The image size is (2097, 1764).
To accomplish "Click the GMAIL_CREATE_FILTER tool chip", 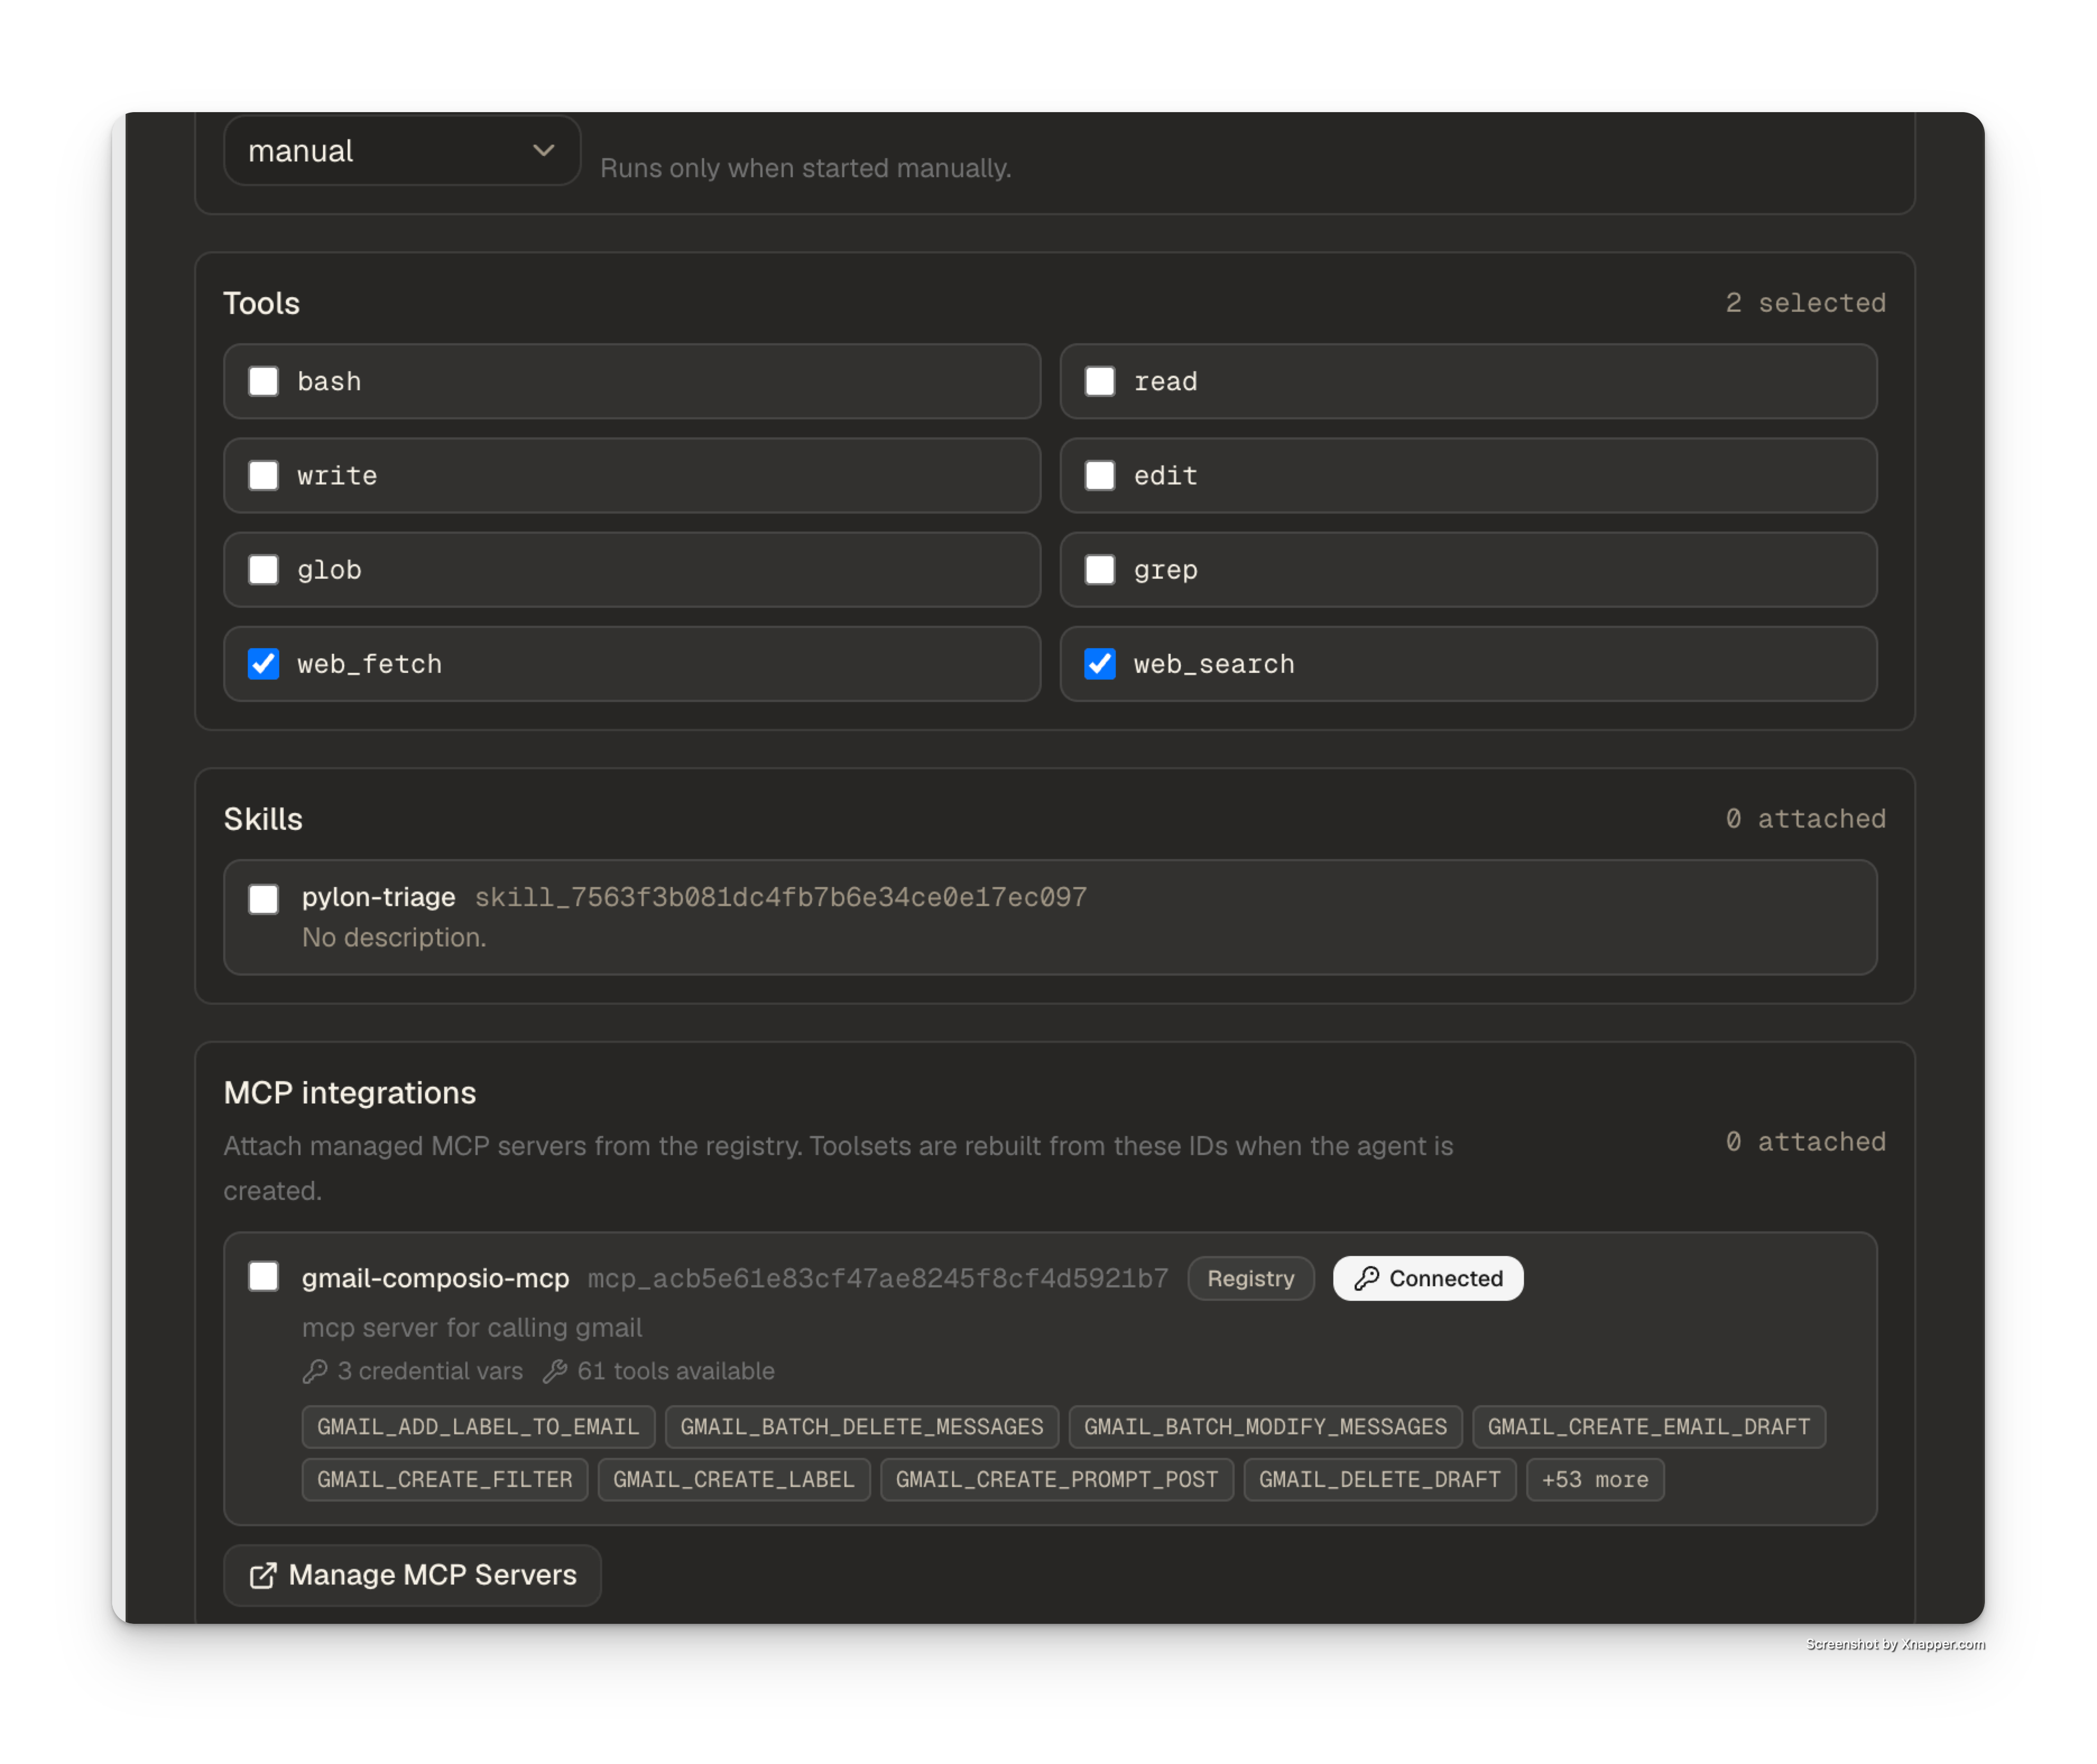I will pyautogui.click(x=444, y=1479).
